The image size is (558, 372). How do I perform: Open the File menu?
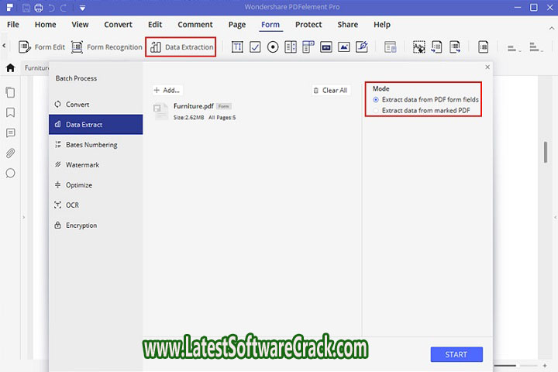13,25
